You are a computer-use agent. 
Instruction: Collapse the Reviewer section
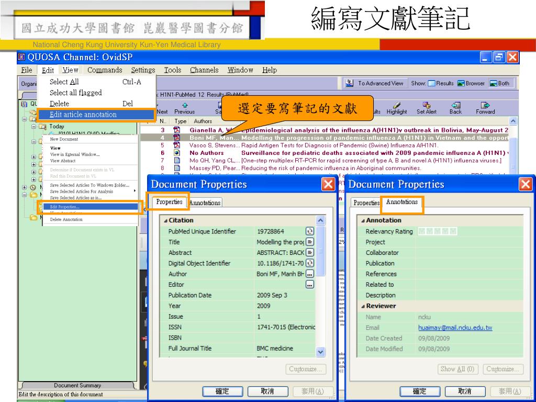pos(363,306)
